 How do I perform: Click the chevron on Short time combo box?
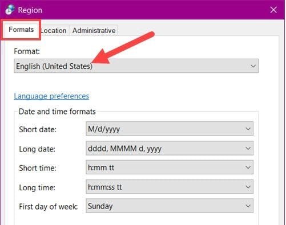click(248, 167)
